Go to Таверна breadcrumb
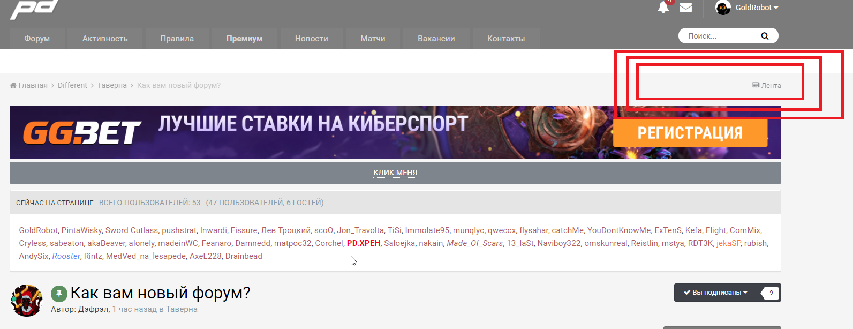The width and height of the screenshot is (853, 329). (x=112, y=85)
